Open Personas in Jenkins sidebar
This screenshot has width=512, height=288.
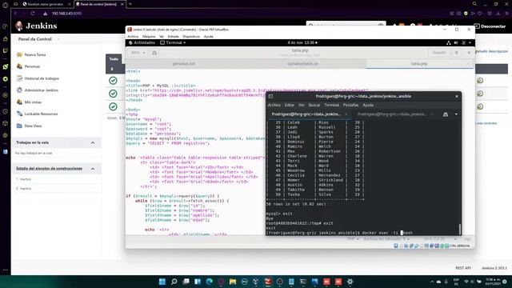coord(32,66)
